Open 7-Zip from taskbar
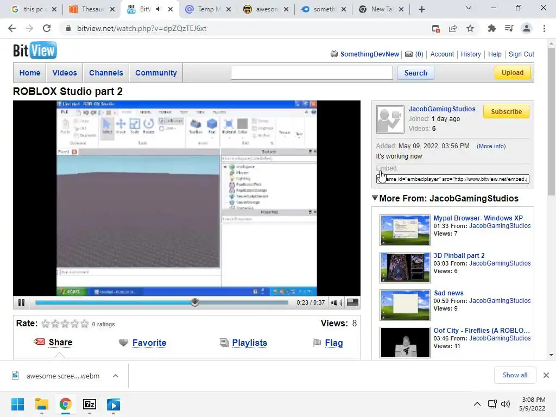This screenshot has height=417, width=556. click(x=90, y=404)
